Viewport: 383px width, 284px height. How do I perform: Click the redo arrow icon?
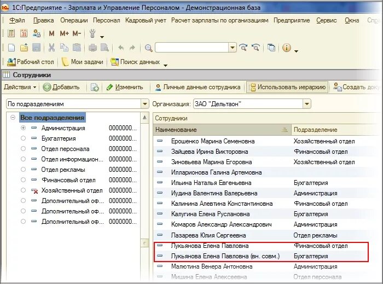(x=132, y=48)
